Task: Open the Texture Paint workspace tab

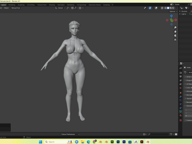Action: (42, 5)
